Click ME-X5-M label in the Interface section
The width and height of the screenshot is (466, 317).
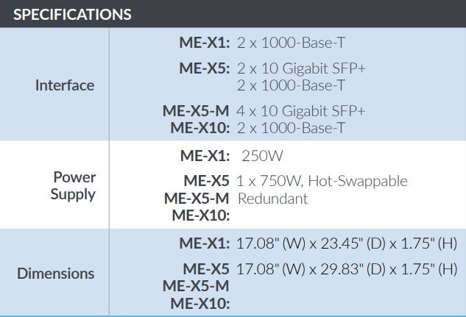[x=196, y=111]
